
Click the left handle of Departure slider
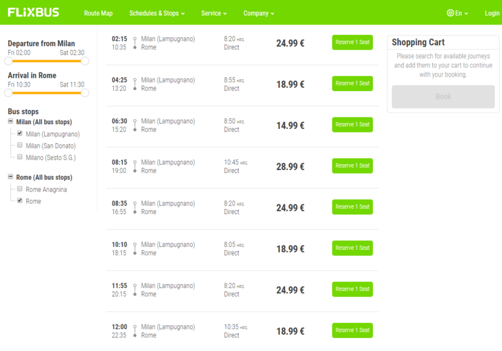9,61
